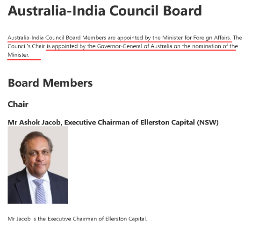Click the red underline beneath Minister.

(x=24, y=59)
